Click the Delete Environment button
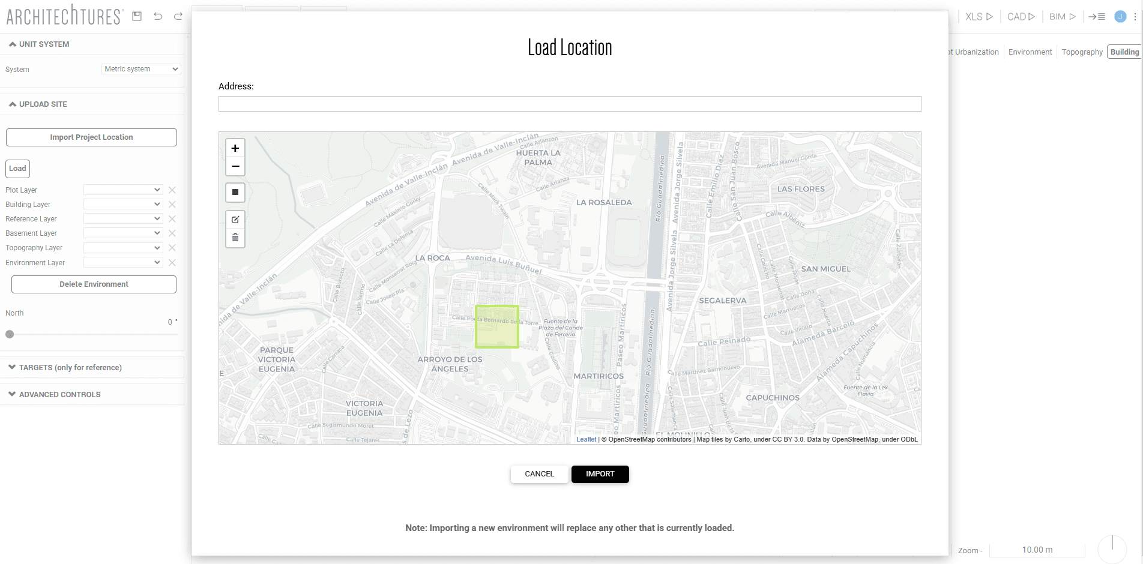Viewport: 1143px width, 564px height. pos(93,284)
